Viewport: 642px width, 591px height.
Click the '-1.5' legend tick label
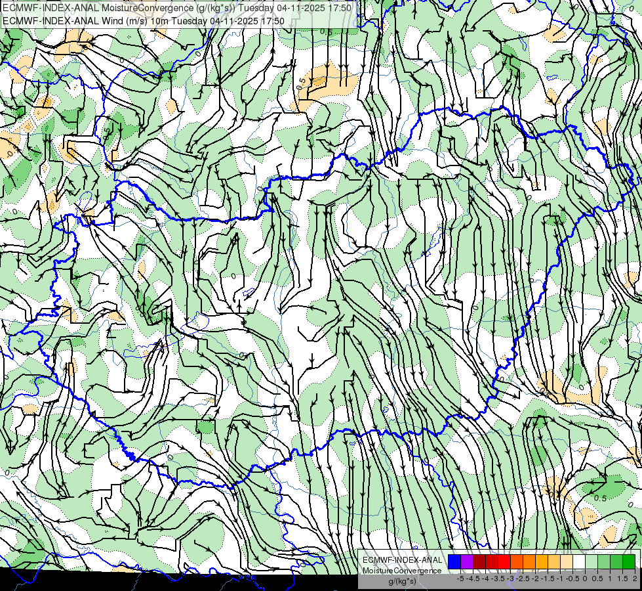(x=548, y=579)
